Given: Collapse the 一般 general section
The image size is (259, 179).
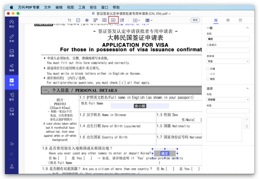Looking at the screenshot, I should 248,28.
